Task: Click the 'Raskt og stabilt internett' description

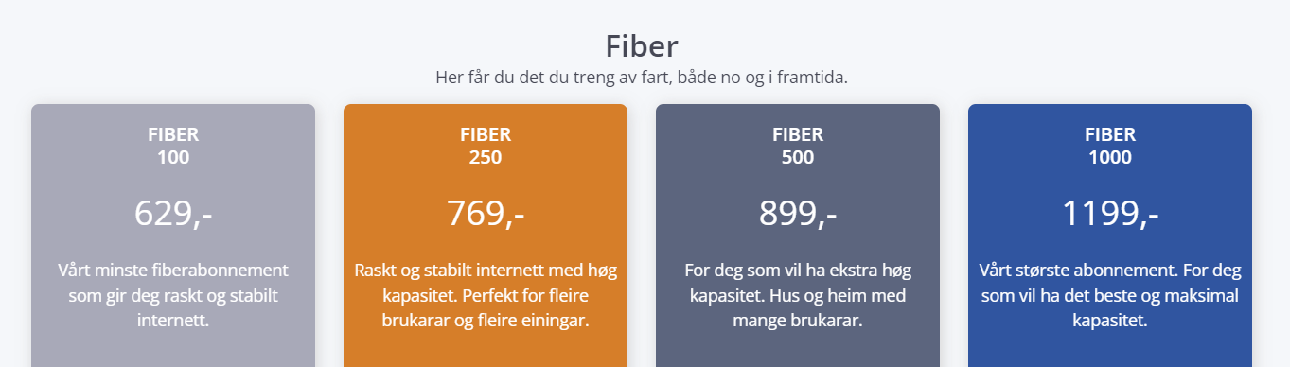Action: pyautogui.click(x=486, y=295)
